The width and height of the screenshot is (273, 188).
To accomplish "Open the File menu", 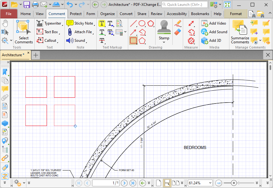I will pyautogui.click(x=9, y=14).
